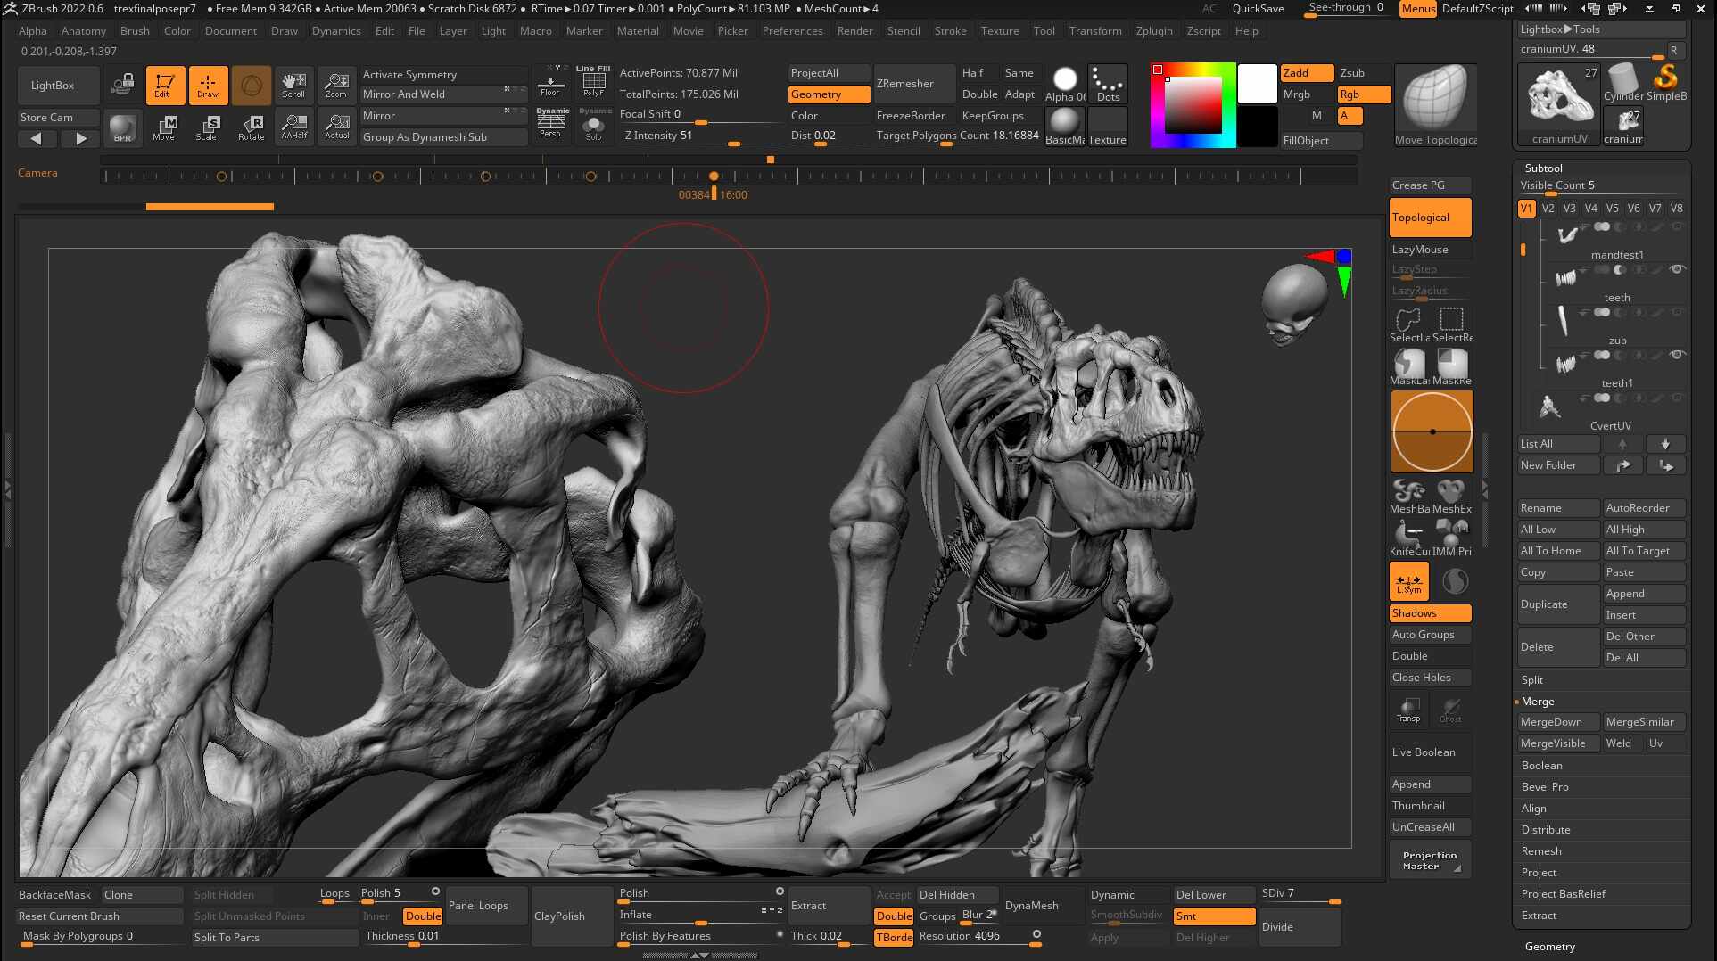The image size is (1717, 961).
Task: Toggle Shadows in the right shelf
Action: point(1429,612)
